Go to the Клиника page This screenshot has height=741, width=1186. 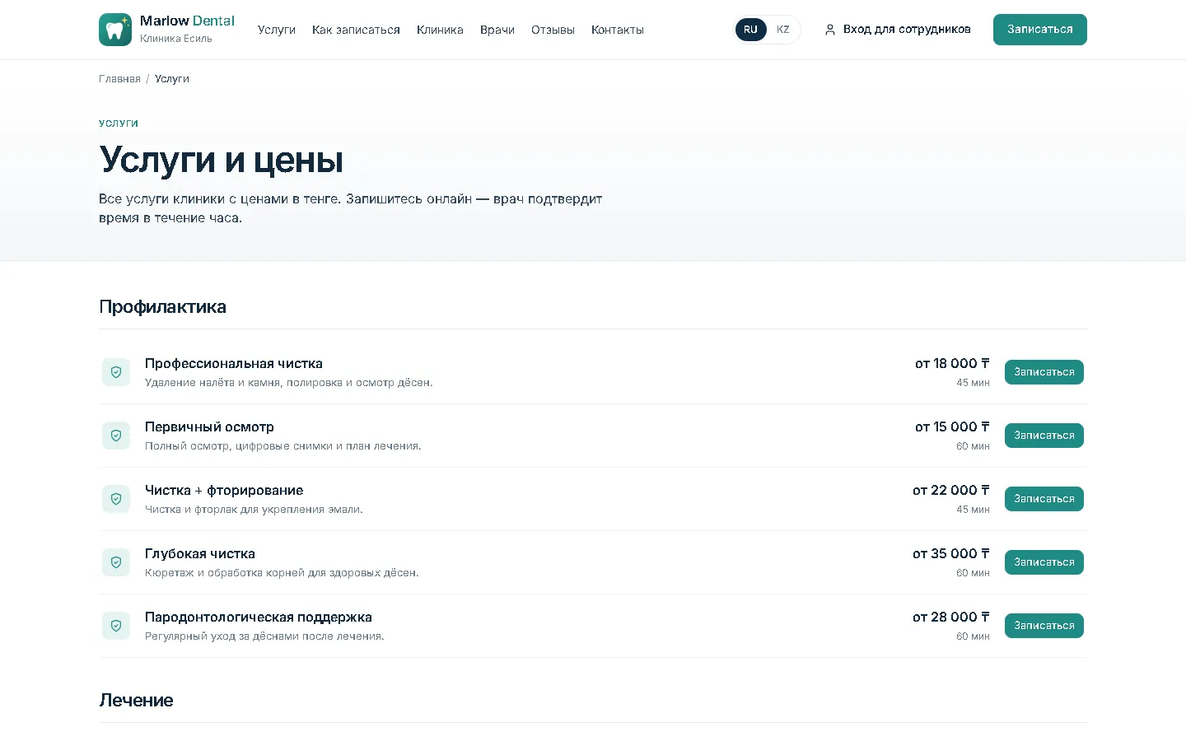[x=440, y=30]
